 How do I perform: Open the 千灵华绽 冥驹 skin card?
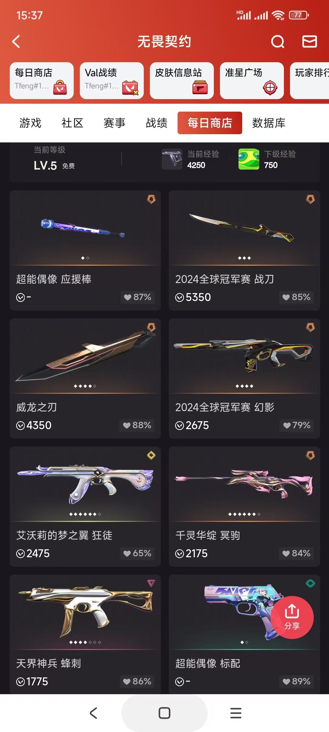244,507
